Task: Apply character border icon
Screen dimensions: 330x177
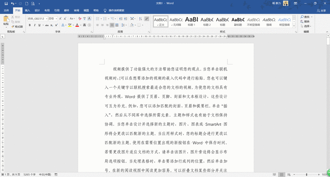Action: point(89,19)
